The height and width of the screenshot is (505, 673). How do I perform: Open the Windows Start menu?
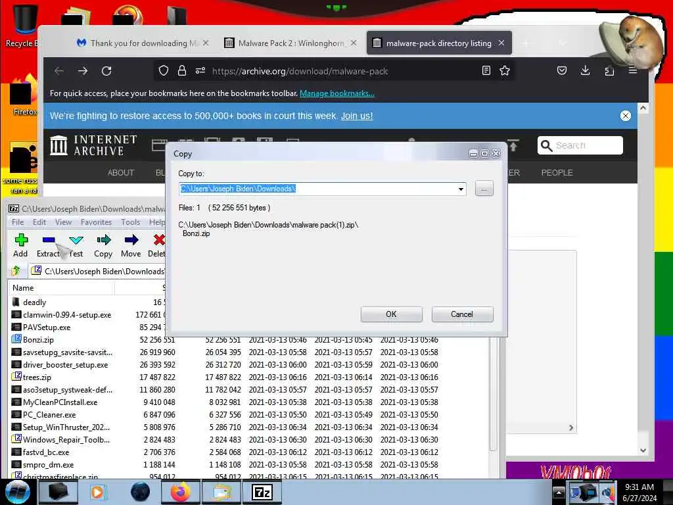17,492
